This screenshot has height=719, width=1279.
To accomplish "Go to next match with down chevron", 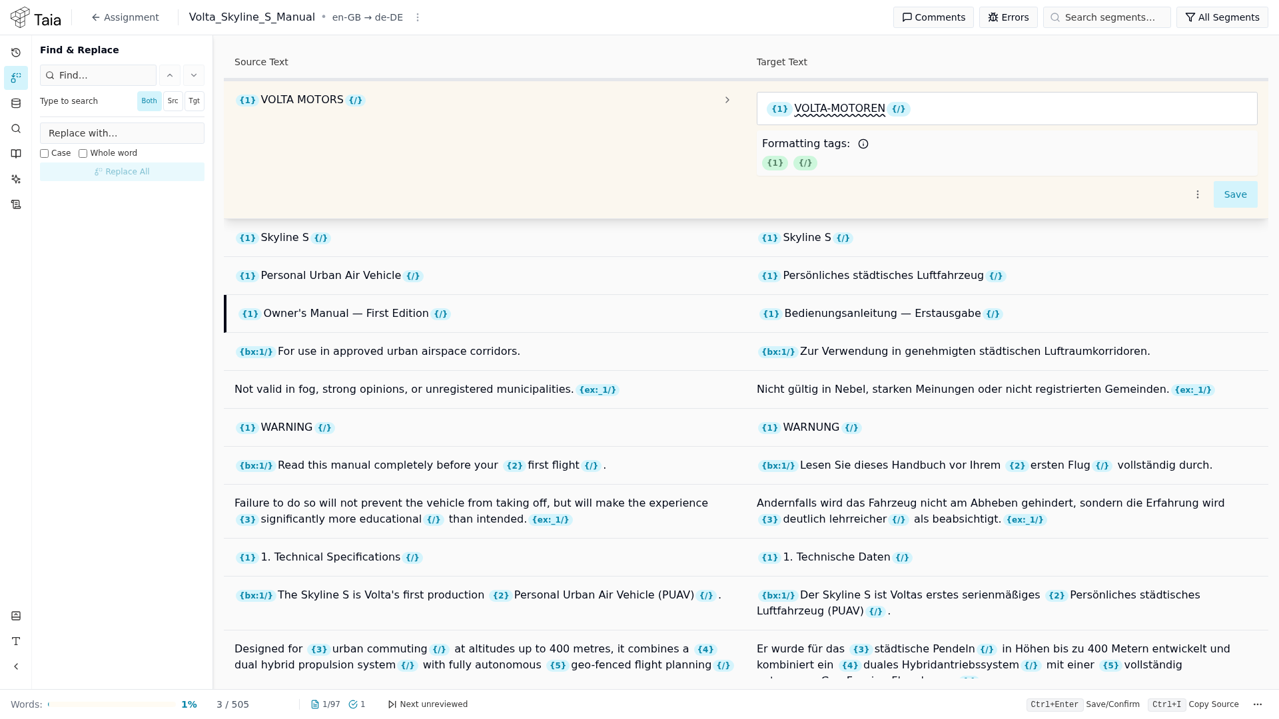I will tap(194, 75).
